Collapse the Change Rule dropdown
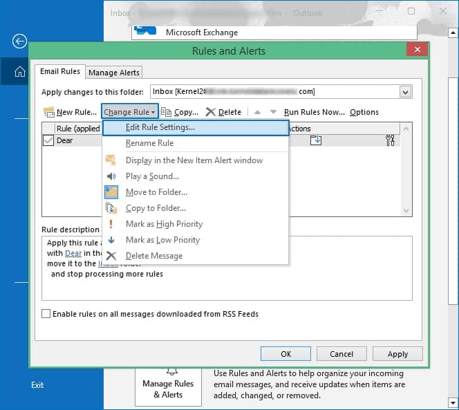Image resolution: width=459 pixels, height=410 pixels. tap(130, 112)
